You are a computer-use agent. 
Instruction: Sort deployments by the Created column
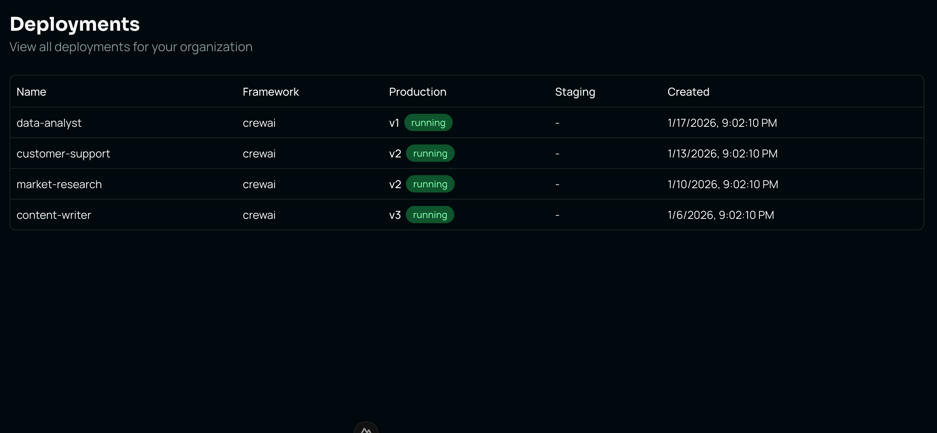point(688,91)
